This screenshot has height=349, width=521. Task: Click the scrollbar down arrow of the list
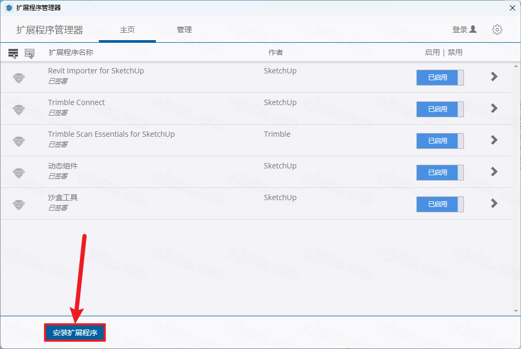point(516,311)
